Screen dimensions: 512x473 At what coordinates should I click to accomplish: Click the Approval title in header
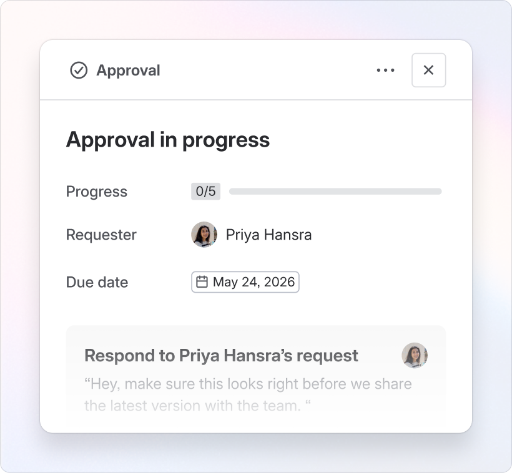[x=129, y=71]
